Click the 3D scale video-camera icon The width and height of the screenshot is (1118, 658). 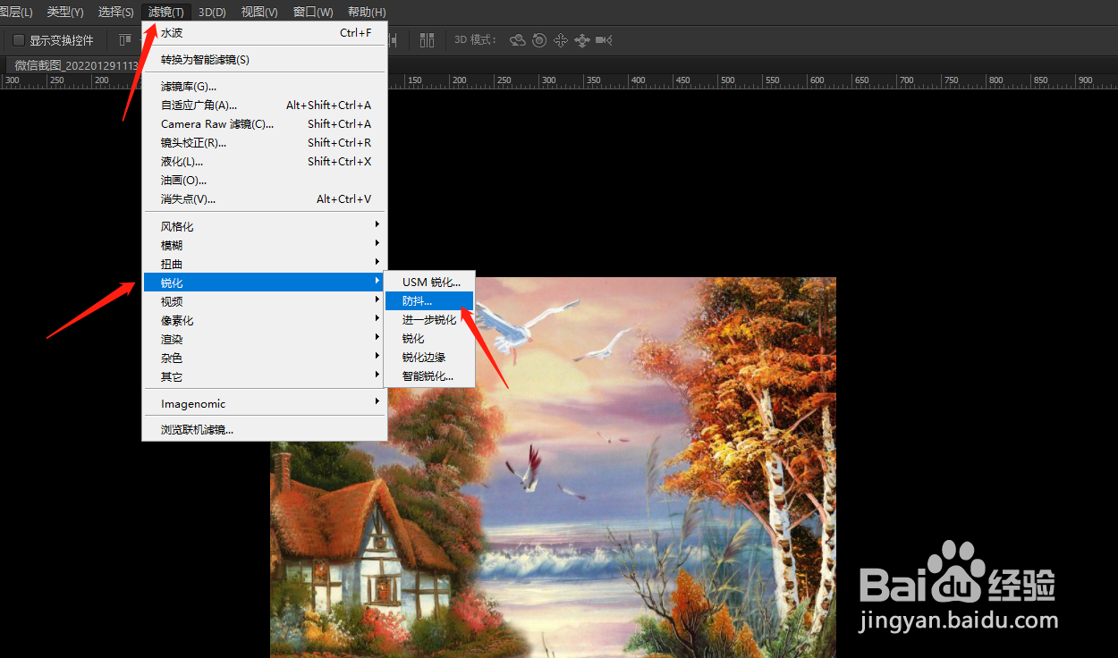point(604,40)
